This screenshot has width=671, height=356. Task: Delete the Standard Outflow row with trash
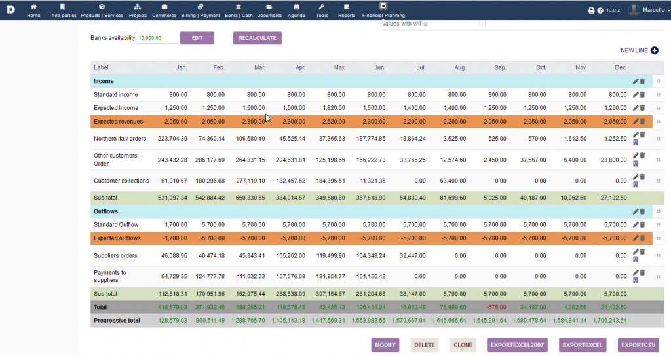(x=642, y=224)
